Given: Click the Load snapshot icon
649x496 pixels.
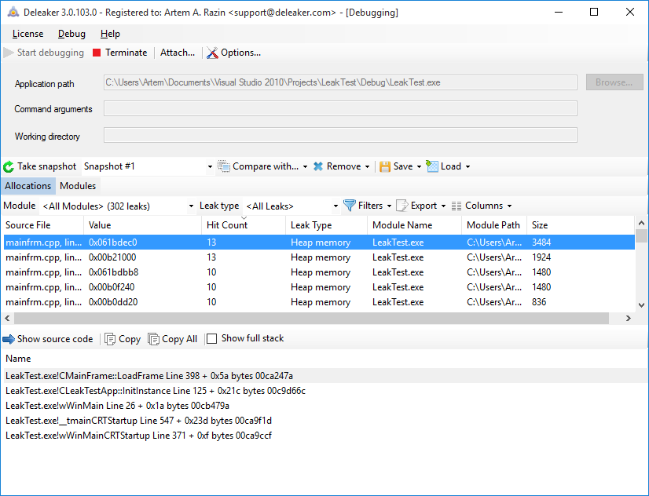Looking at the screenshot, I should click(432, 166).
